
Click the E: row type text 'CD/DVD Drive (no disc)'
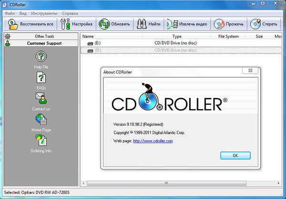pyautogui.click(x=175, y=43)
